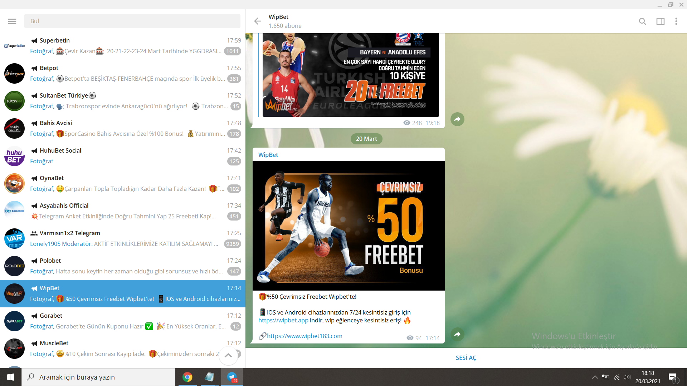Image resolution: width=687 pixels, height=386 pixels.
Task: Open Chrome from the taskbar
Action: click(x=187, y=377)
